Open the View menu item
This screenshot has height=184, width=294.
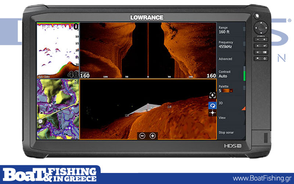pyautogui.click(x=231, y=118)
